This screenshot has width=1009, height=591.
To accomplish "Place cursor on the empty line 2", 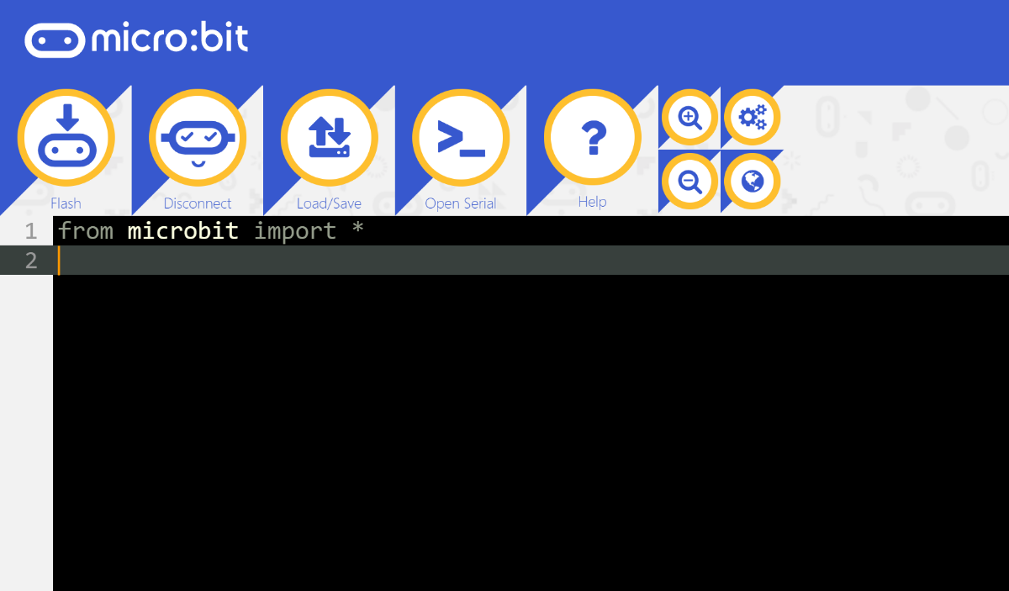I will [x=531, y=261].
